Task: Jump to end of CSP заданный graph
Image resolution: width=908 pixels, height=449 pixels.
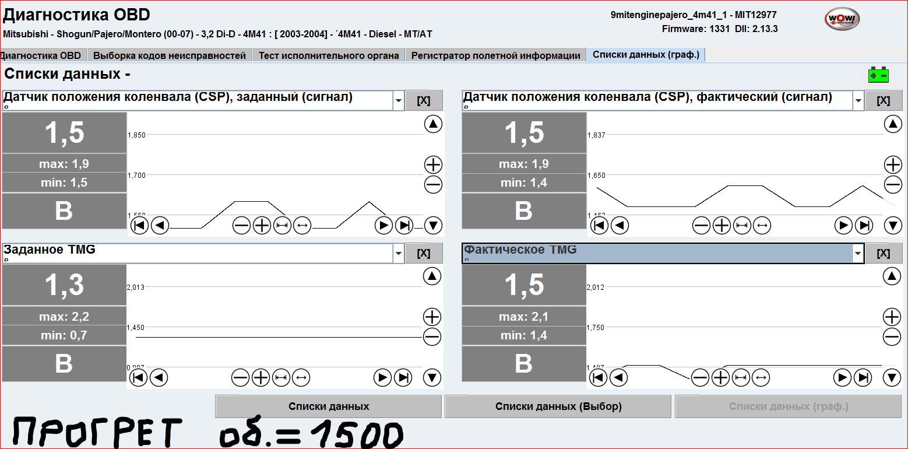Action: [x=404, y=225]
